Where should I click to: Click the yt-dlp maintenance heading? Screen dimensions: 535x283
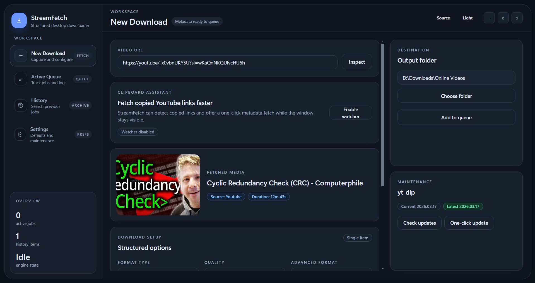(x=406, y=192)
